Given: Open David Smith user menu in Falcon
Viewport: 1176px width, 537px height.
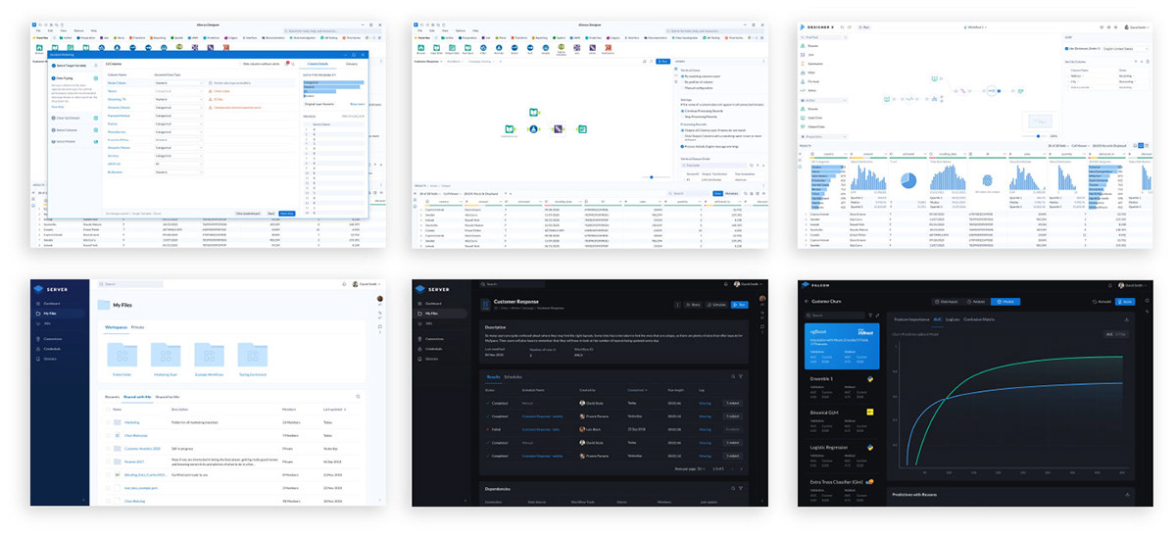Looking at the screenshot, I should (x=1132, y=285).
